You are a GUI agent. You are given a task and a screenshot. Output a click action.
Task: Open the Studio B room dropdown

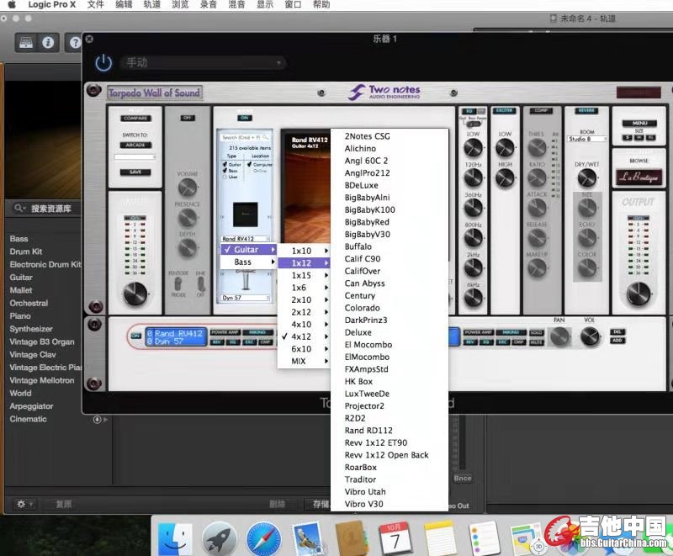pyautogui.click(x=586, y=139)
